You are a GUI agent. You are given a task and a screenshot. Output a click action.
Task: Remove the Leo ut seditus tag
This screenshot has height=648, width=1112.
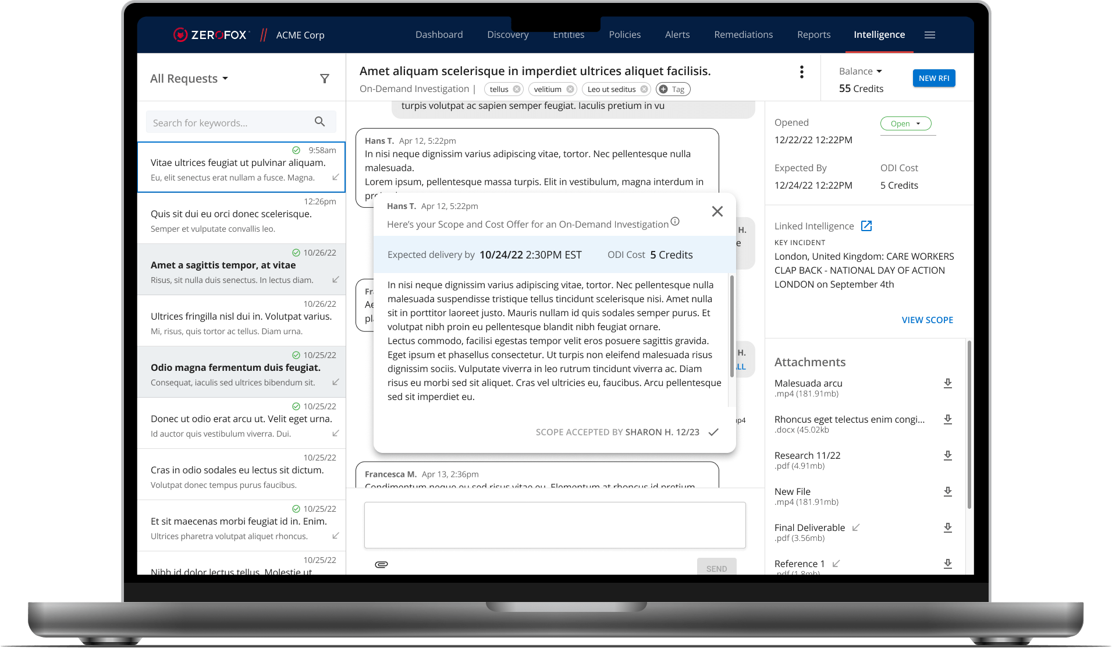pos(644,89)
